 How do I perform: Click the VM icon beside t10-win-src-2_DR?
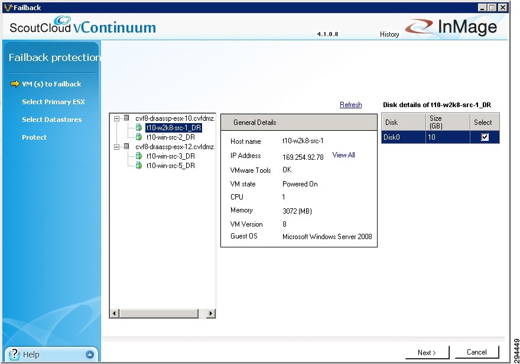(139, 137)
